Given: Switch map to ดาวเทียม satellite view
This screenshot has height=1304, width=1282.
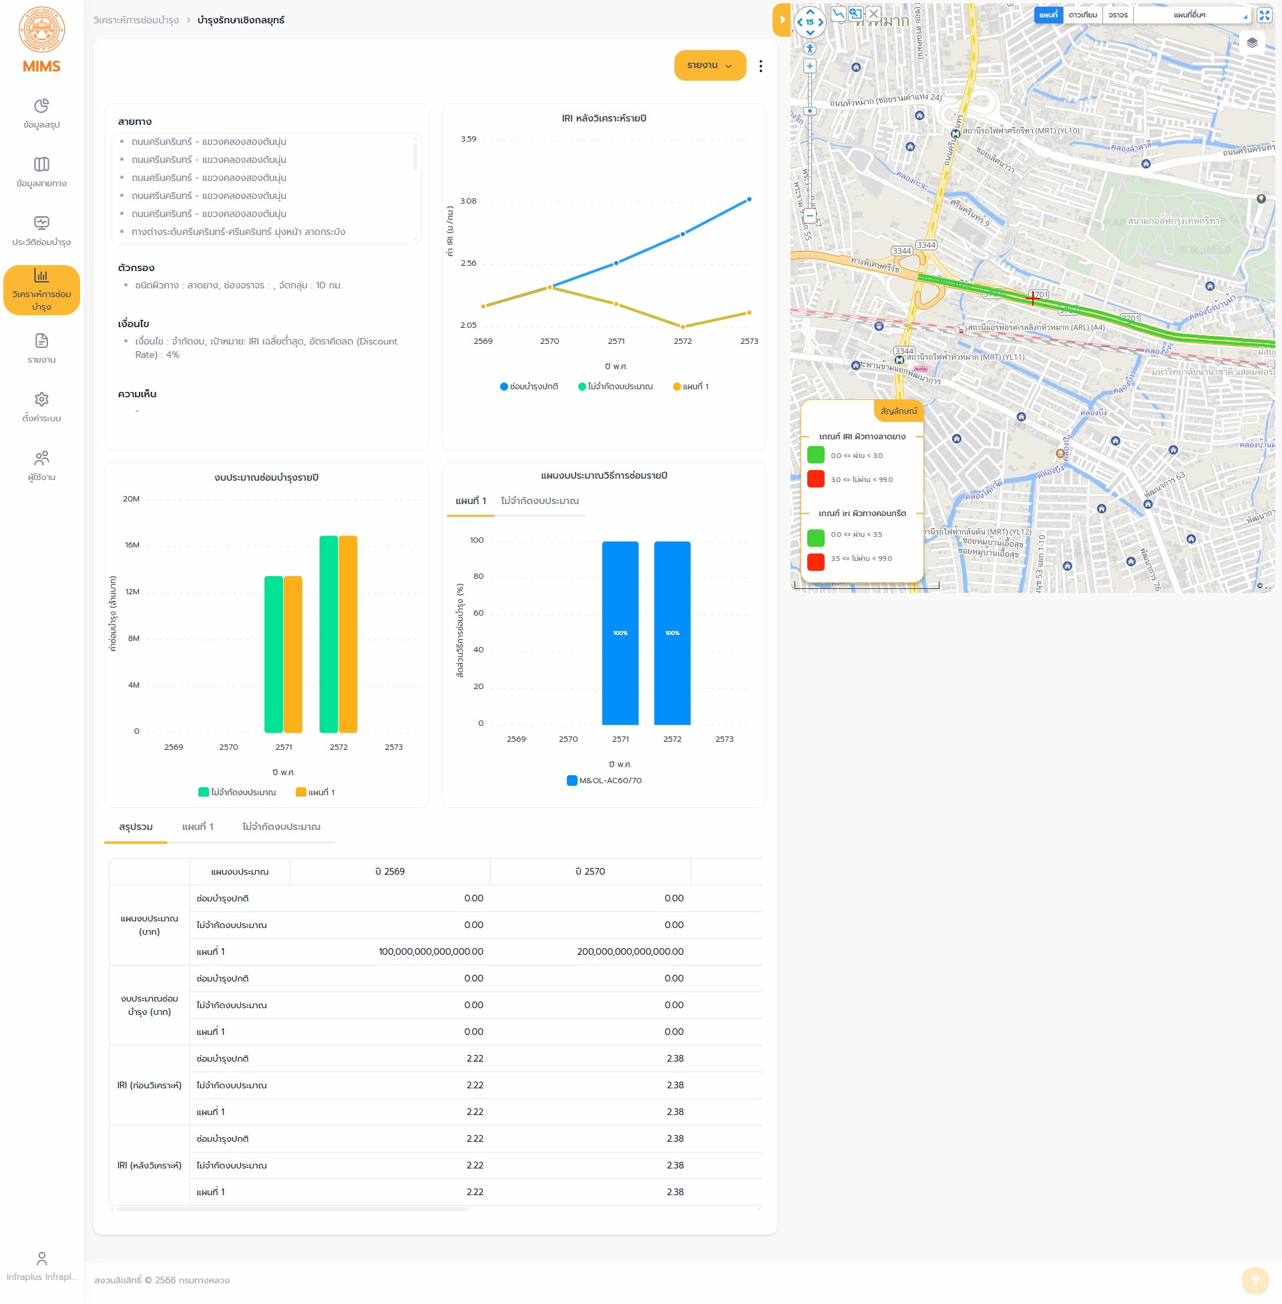Looking at the screenshot, I should 1082,15.
